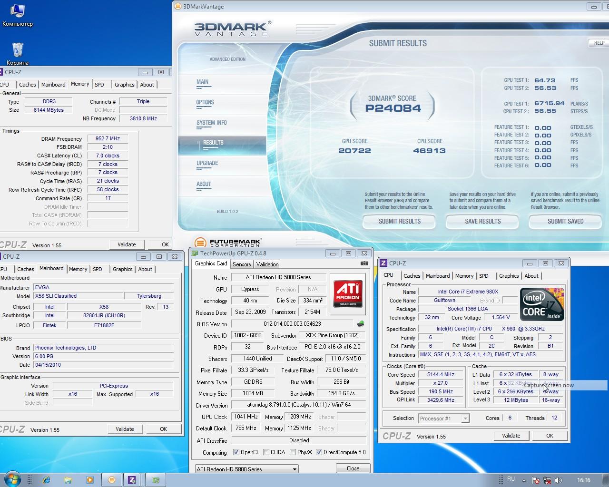Click the CPU score 46913
The image size is (609, 487).
(429, 151)
